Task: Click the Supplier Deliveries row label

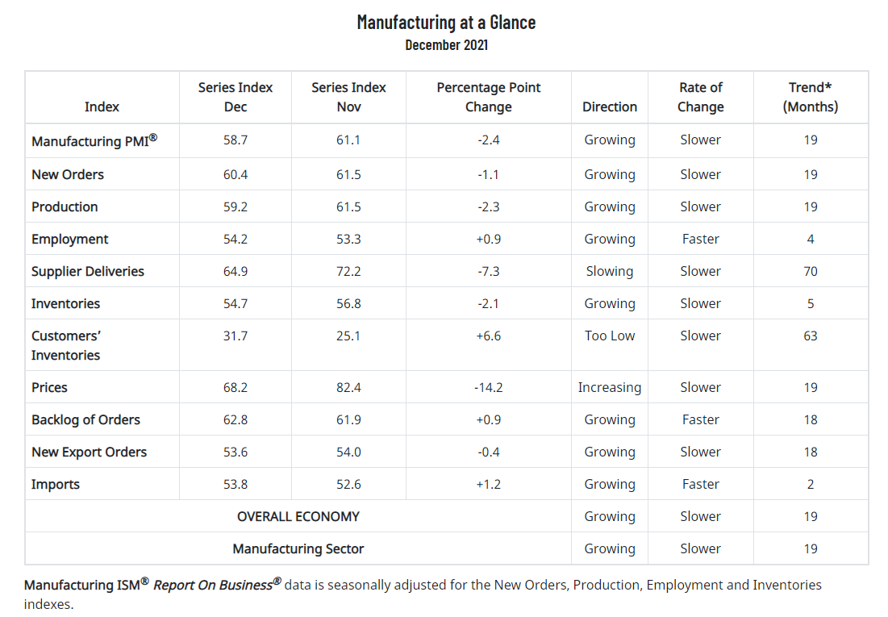Action: pos(88,271)
